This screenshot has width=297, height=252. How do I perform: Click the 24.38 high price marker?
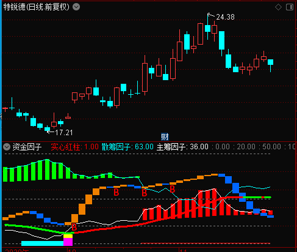[225, 17]
